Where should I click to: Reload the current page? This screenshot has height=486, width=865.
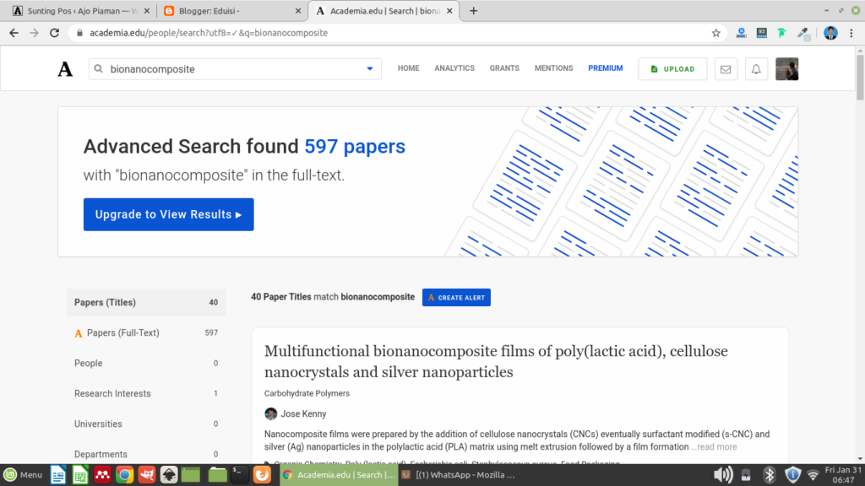click(x=54, y=33)
